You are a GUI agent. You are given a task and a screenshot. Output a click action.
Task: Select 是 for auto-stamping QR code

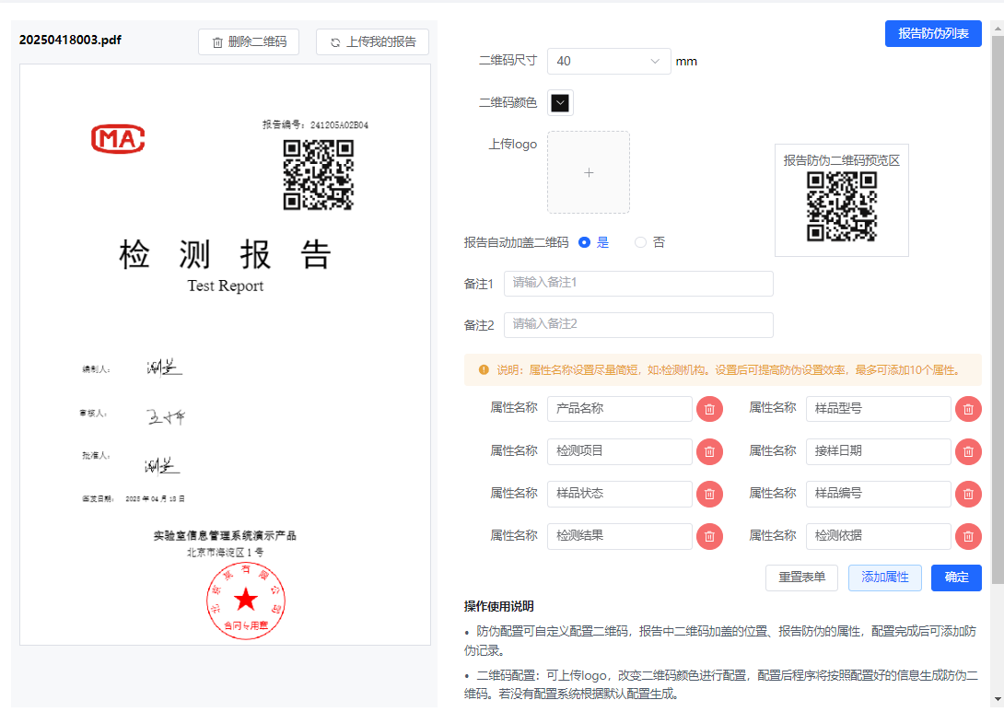pyautogui.click(x=584, y=242)
